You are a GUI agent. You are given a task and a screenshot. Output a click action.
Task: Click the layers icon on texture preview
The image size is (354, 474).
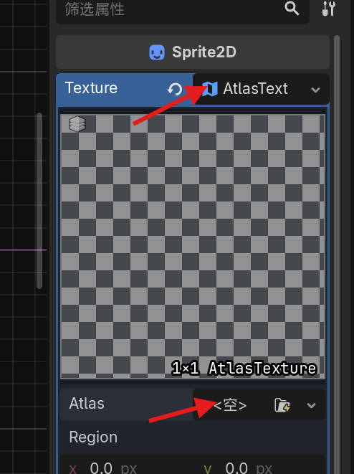coord(77,124)
